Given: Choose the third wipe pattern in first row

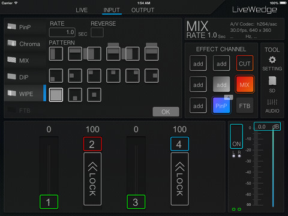Looking at the screenshot, I should point(94,54).
